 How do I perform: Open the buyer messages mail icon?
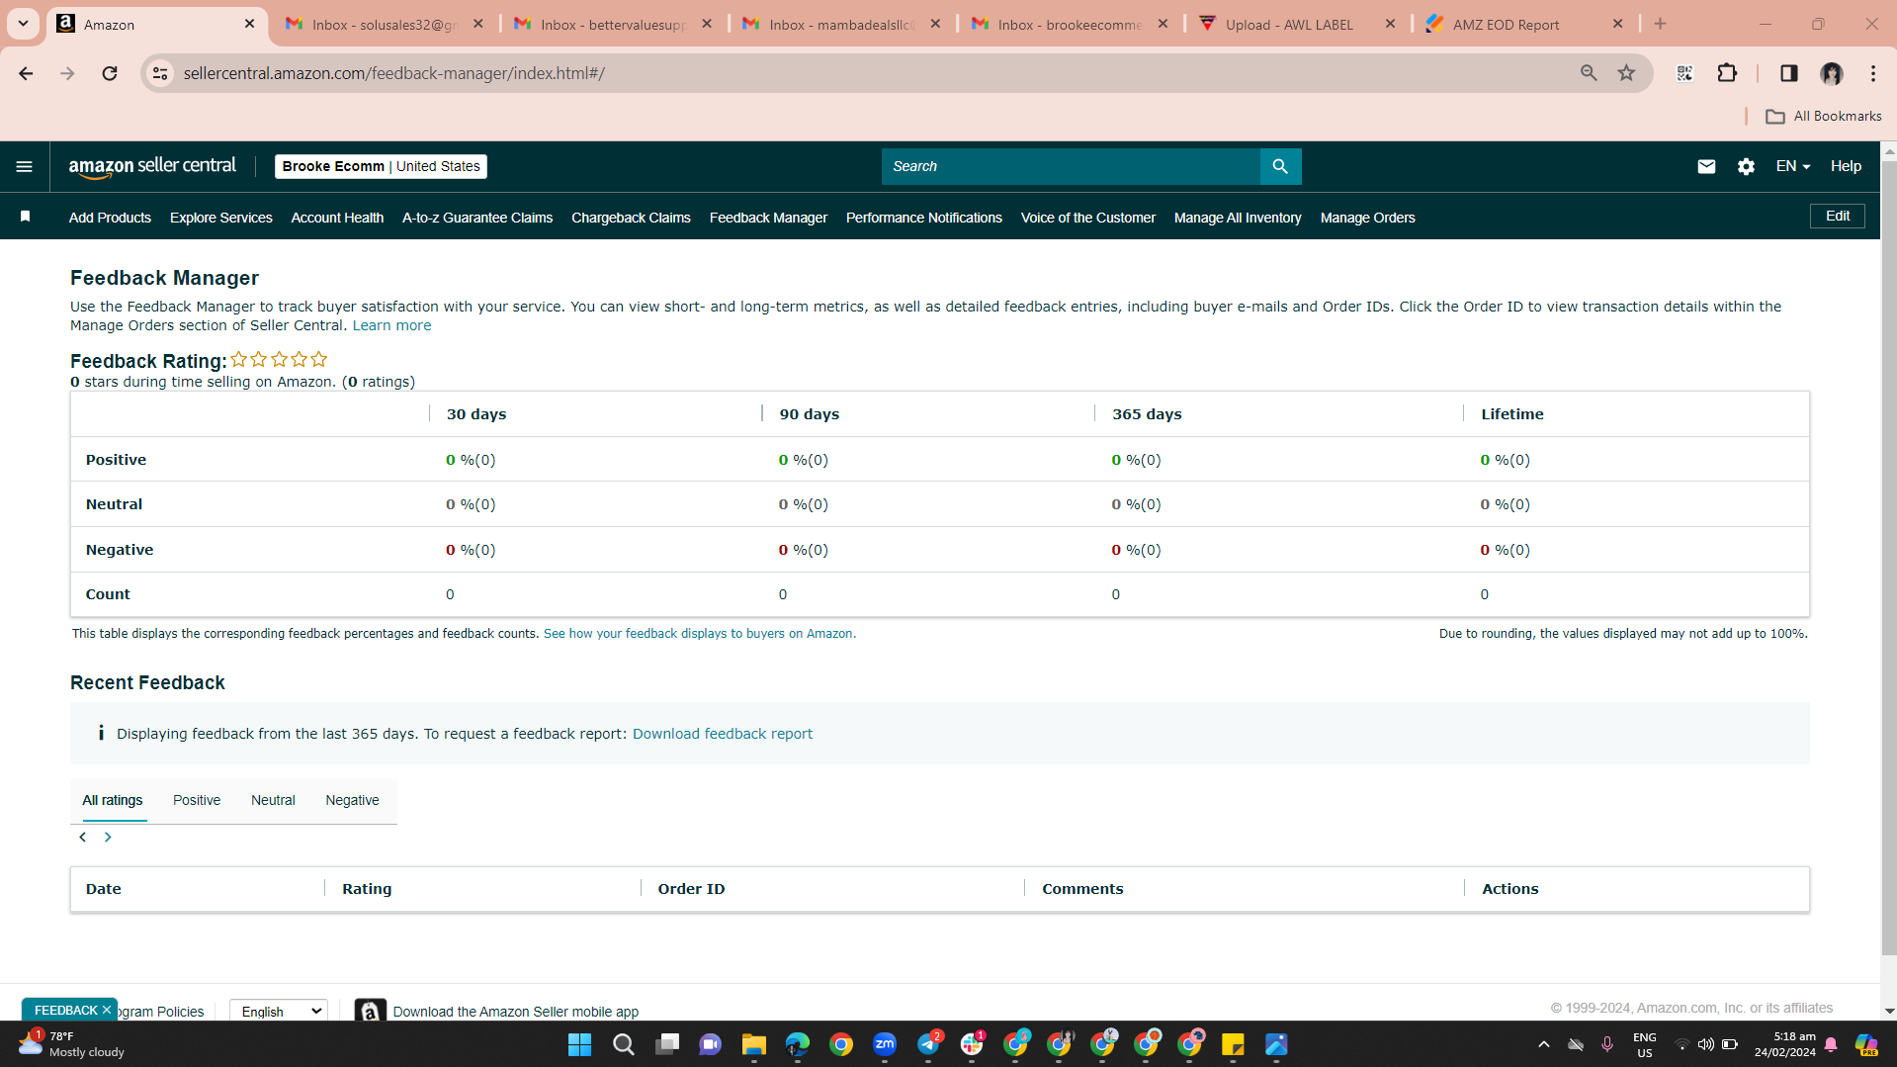click(x=1706, y=166)
